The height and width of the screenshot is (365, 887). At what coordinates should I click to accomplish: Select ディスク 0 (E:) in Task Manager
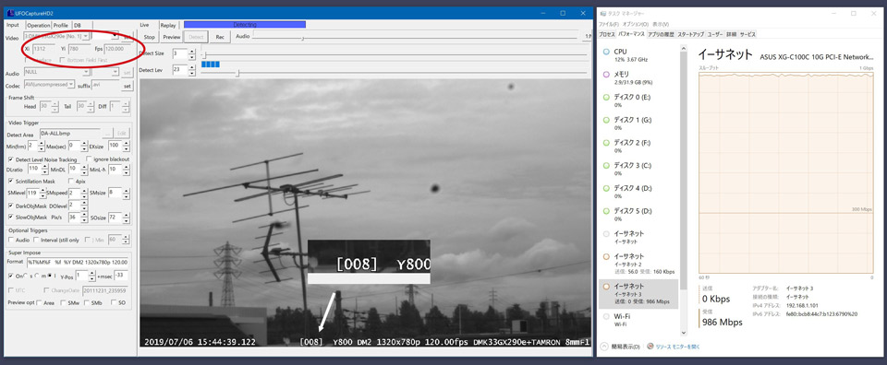pos(639,100)
